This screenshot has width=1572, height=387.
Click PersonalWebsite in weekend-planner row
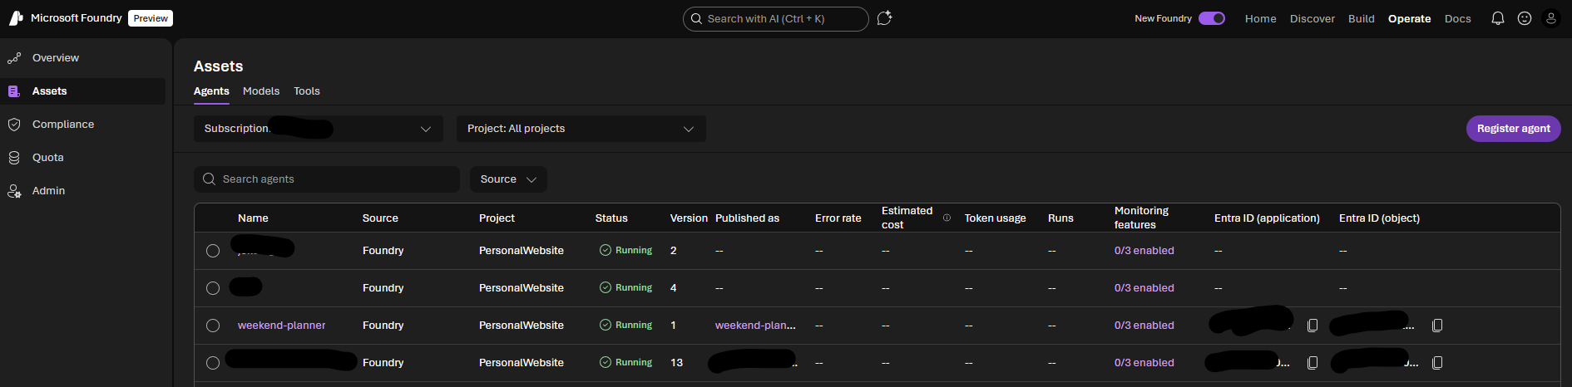522,326
